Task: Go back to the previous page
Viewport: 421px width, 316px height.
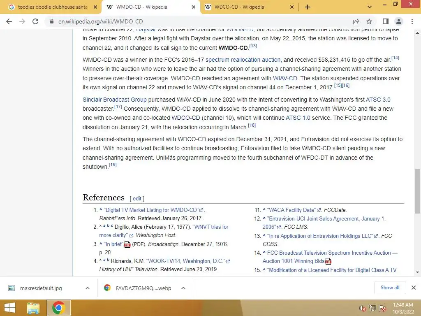Action: (9, 21)
